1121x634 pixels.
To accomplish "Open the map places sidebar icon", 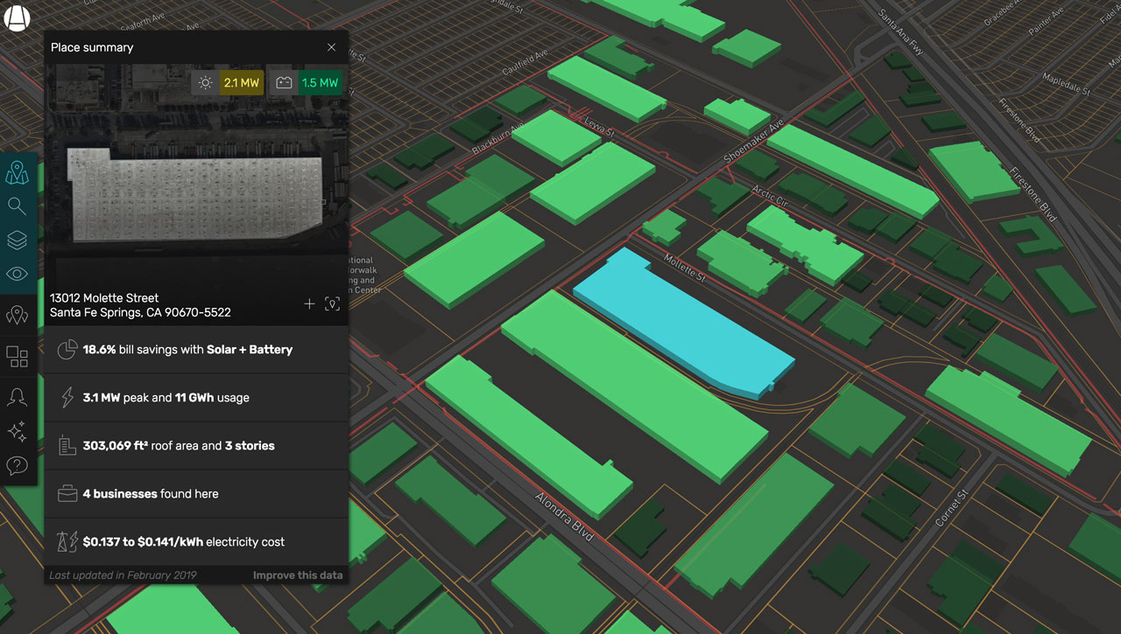I will (x=17, y=173).
